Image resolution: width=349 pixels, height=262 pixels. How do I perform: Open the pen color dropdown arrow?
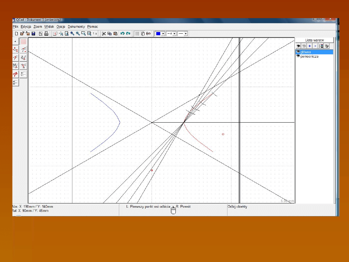click(163, 33)
